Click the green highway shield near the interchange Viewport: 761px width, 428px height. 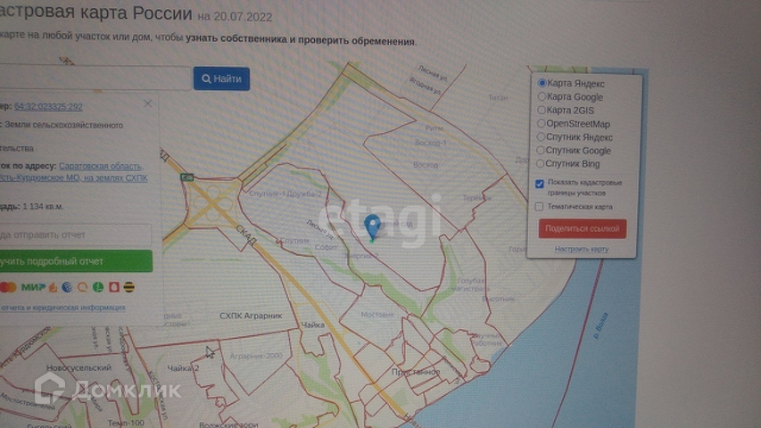186,177
